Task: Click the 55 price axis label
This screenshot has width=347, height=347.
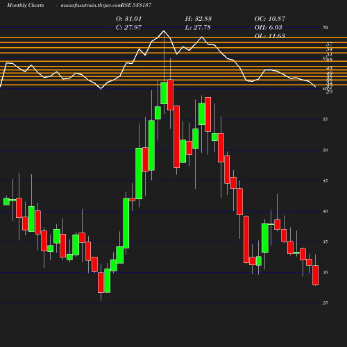Action: tap(325, 119)
